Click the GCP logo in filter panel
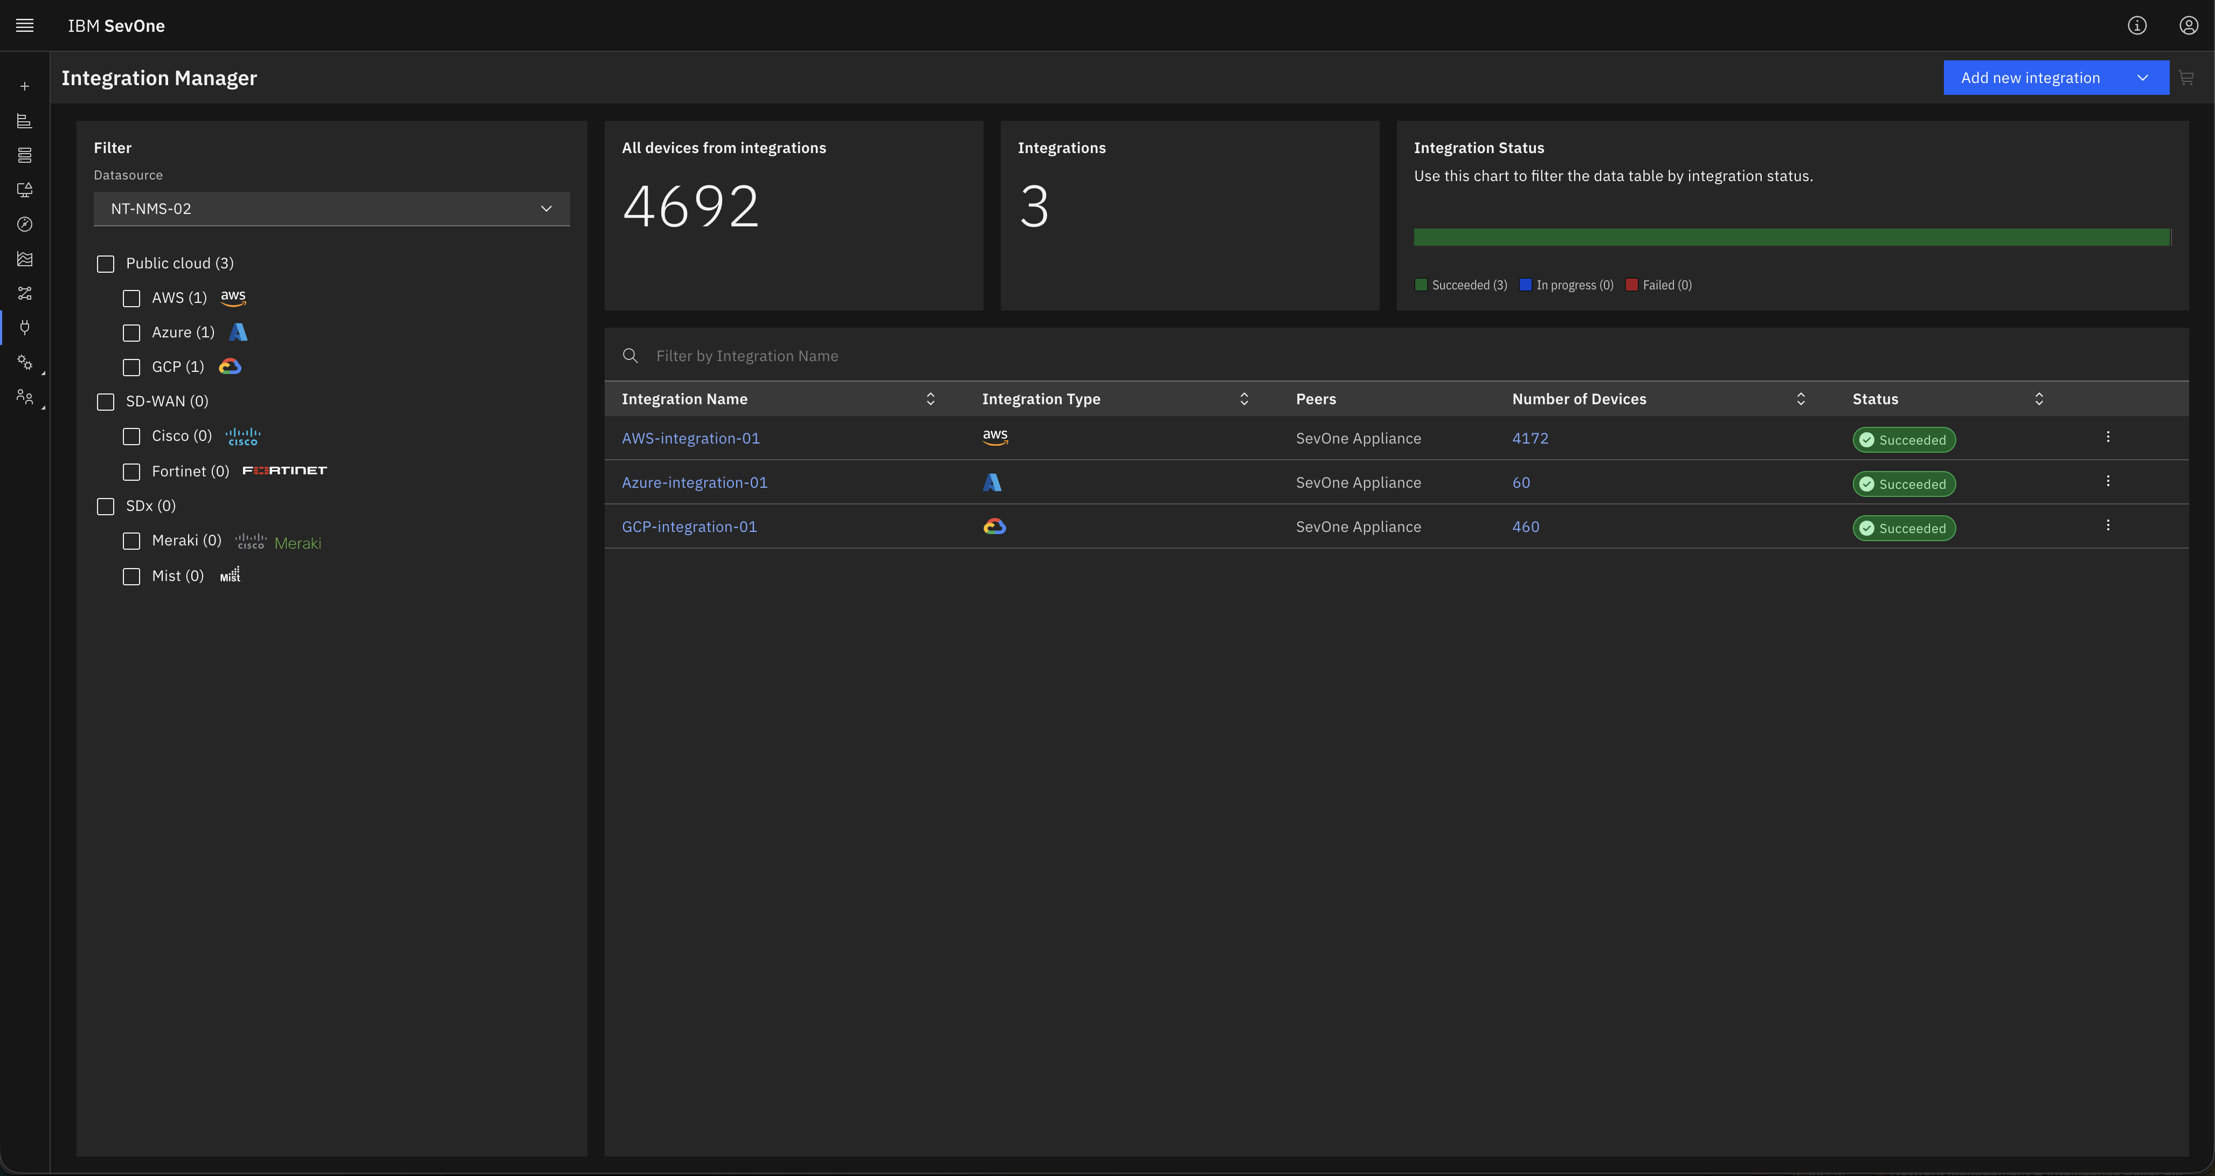The image size is (2215, 1176). pyautogui.click(x=230, y=367)
